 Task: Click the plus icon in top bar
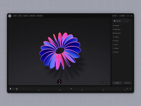(x=128, y=16)
